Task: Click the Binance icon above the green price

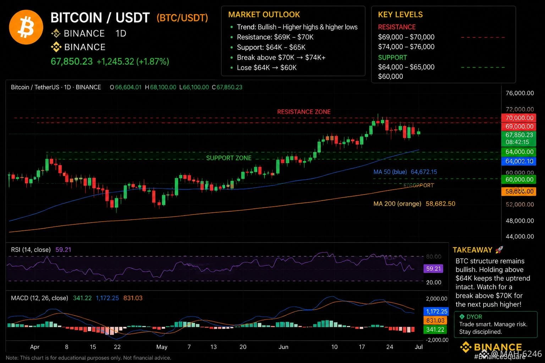Action: coord(56,47)
